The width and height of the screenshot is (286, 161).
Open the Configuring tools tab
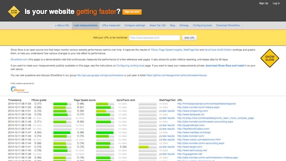[202, 25]
